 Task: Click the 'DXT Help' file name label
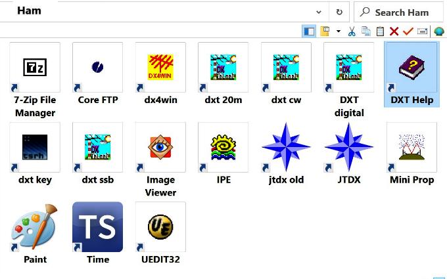[x=412, y=100]
